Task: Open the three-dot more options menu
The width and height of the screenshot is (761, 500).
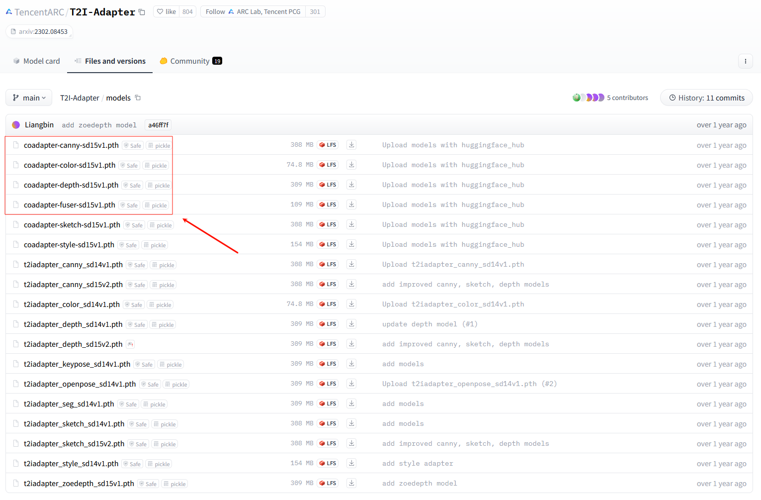Action: (x=745, y=61)
